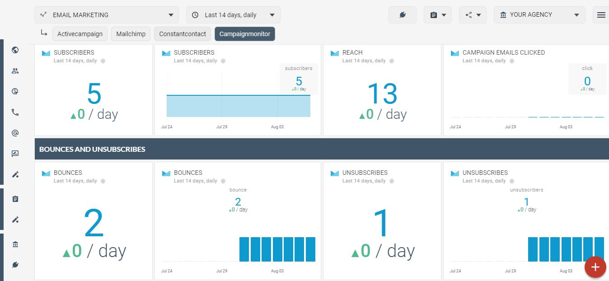Image resolution: width=609 pixels, height=281 pixels.
Task: Click the 'unsubscribers' legend label
Action: pyautogui.click(x=526, y=190)
